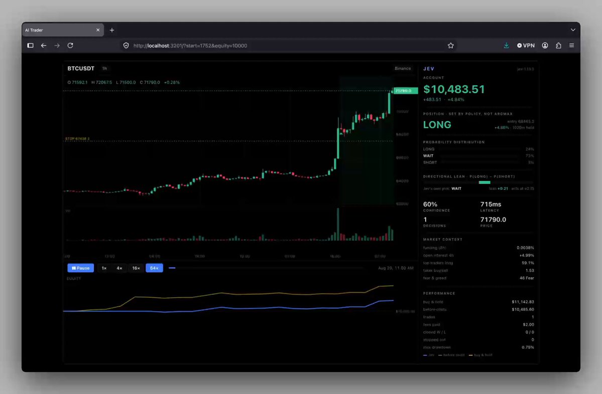This screenshot has height=394, width=602.
Task: Click the Binance exchange label
Action: click(x=403, y=68)
